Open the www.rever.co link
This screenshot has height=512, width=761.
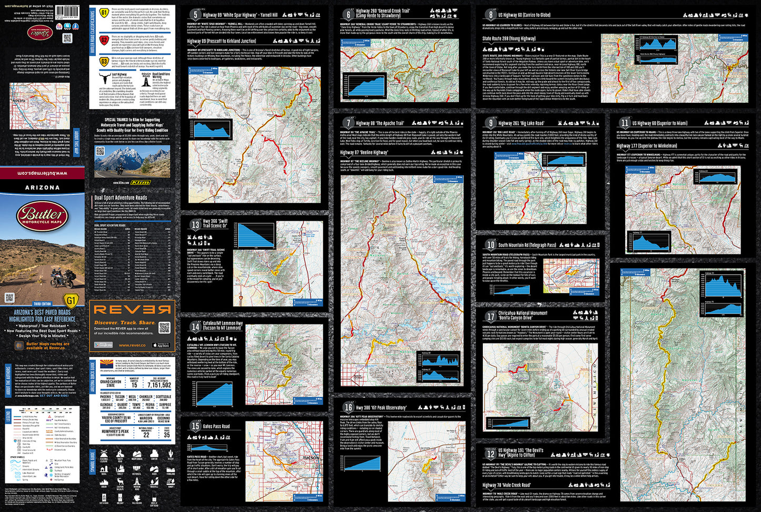click(132, 345)
